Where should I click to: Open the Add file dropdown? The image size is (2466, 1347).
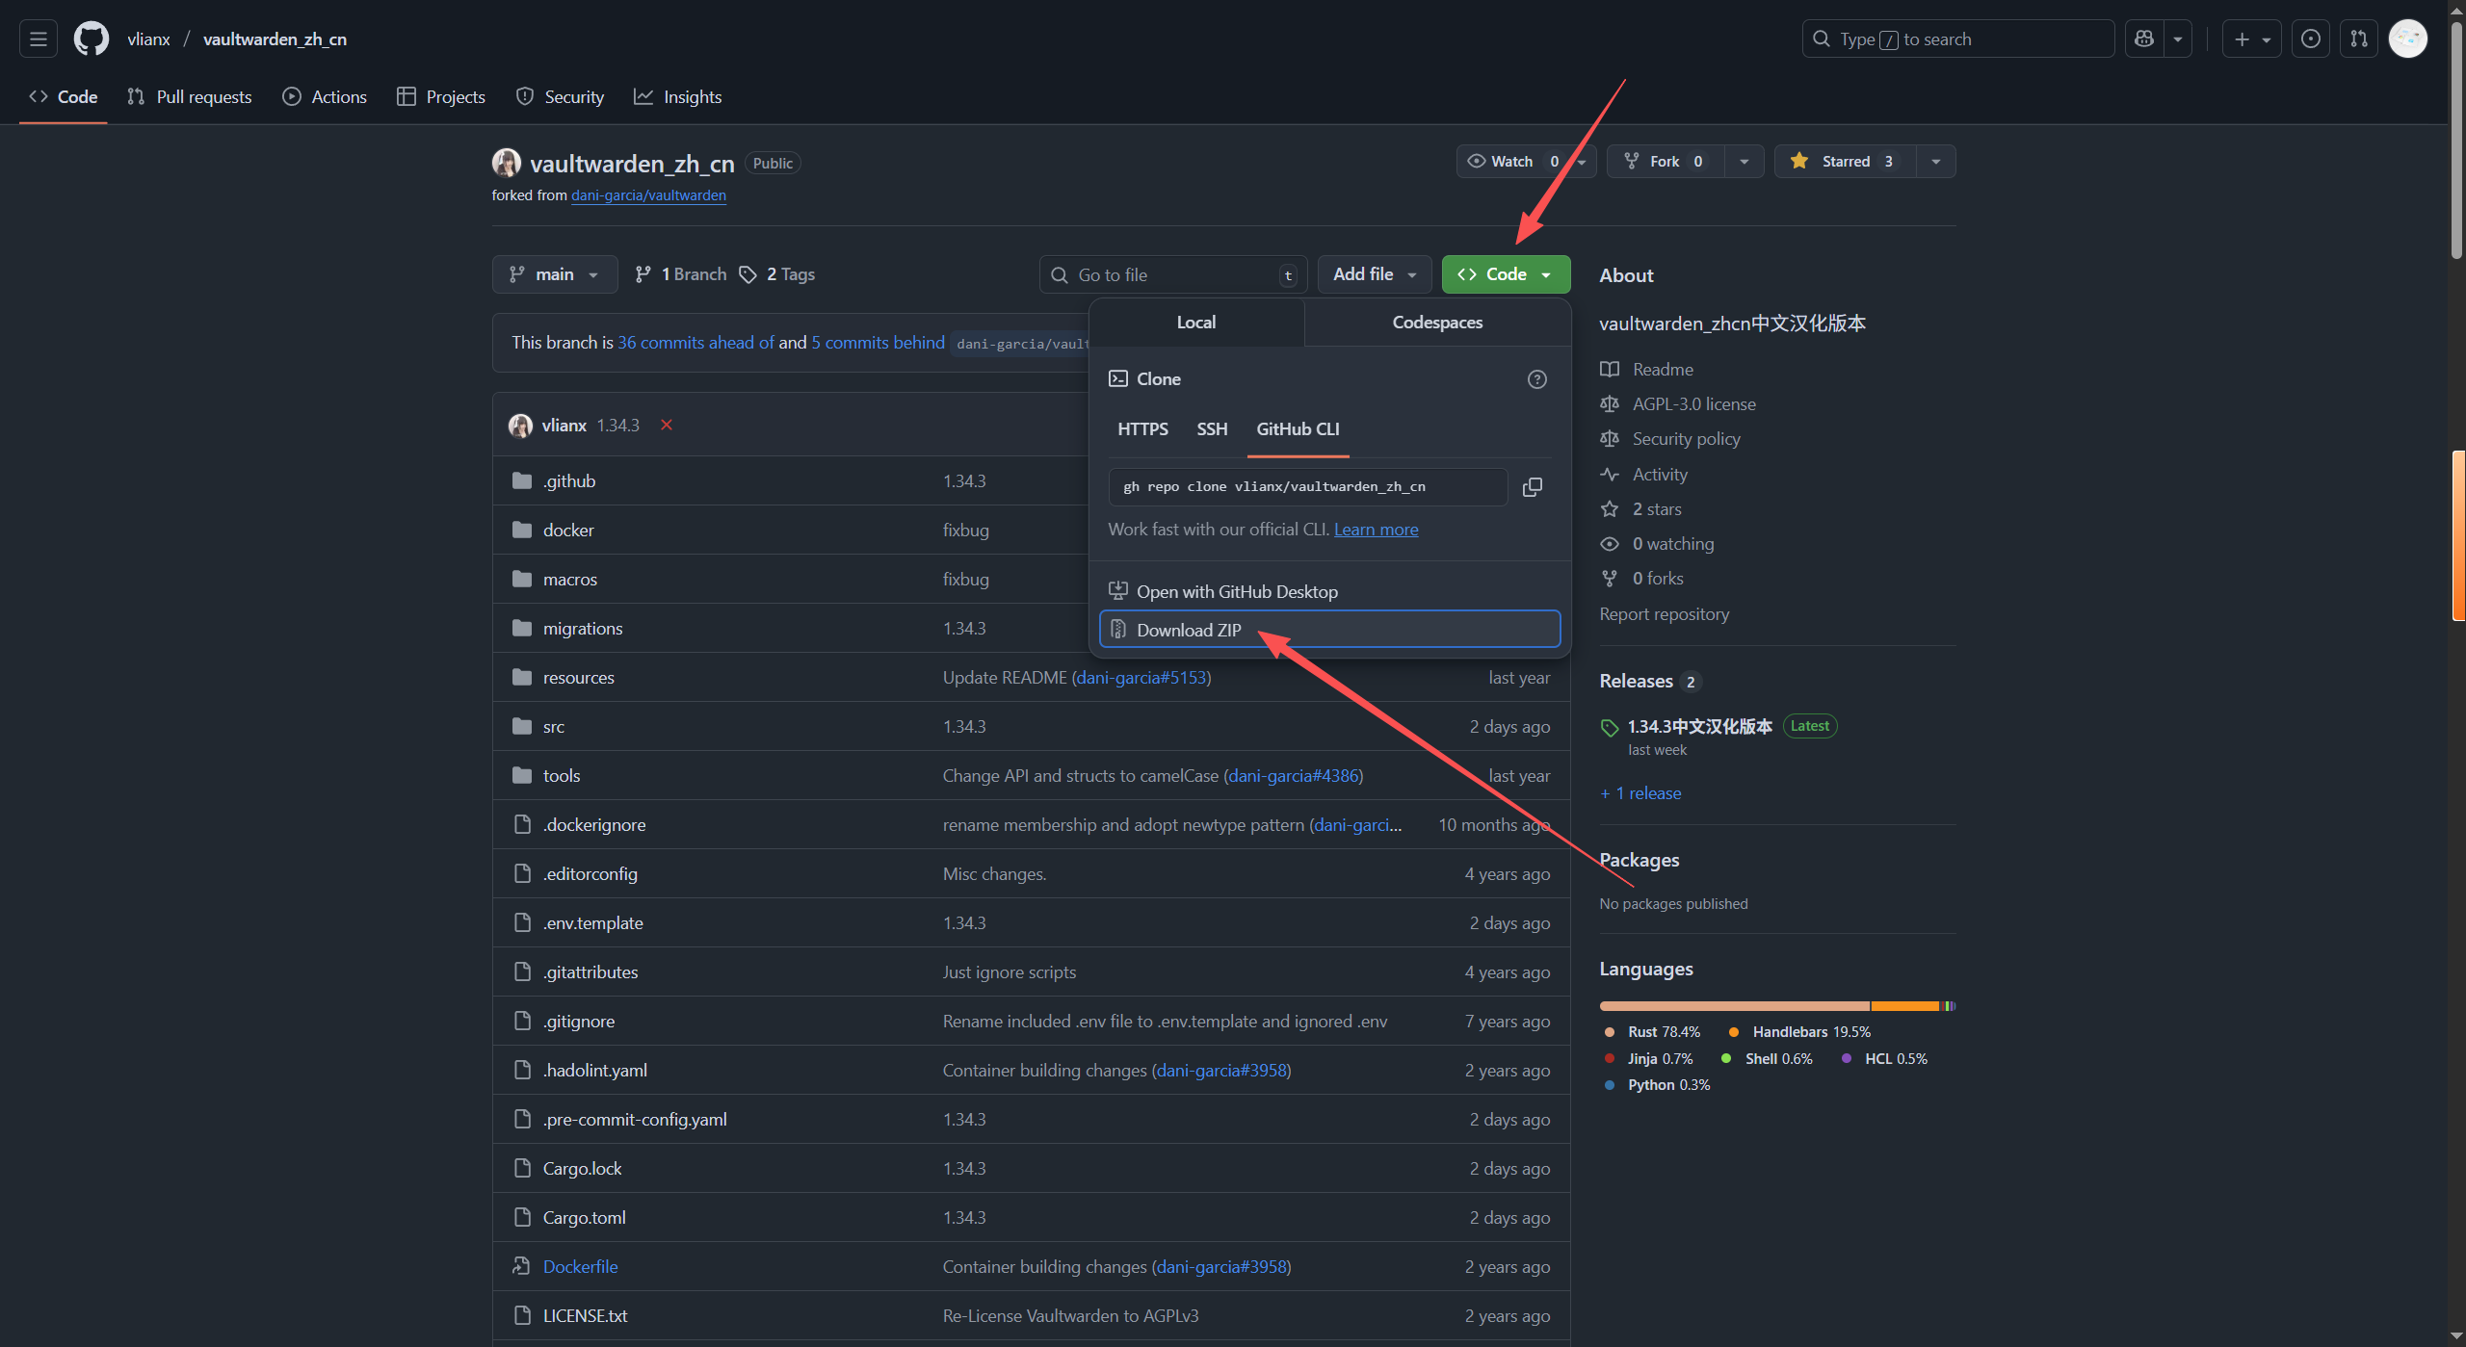1374,274
